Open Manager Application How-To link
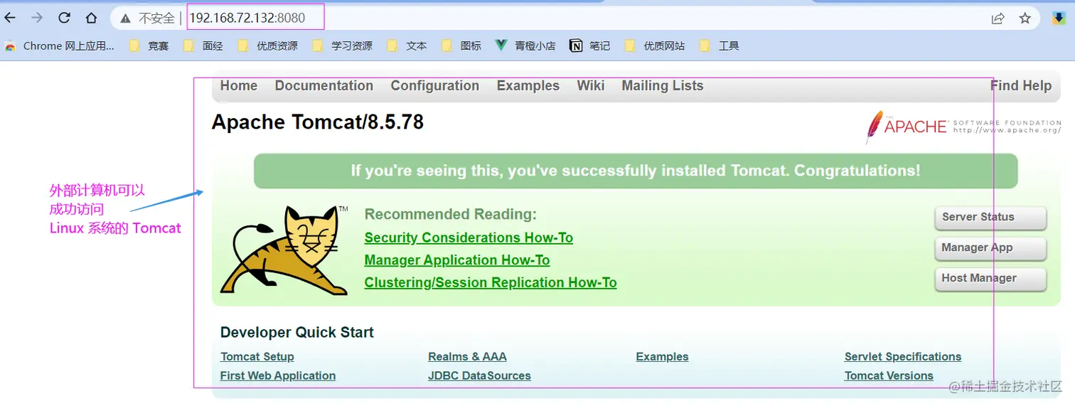The image size is (1075, 406). (457, 260)
